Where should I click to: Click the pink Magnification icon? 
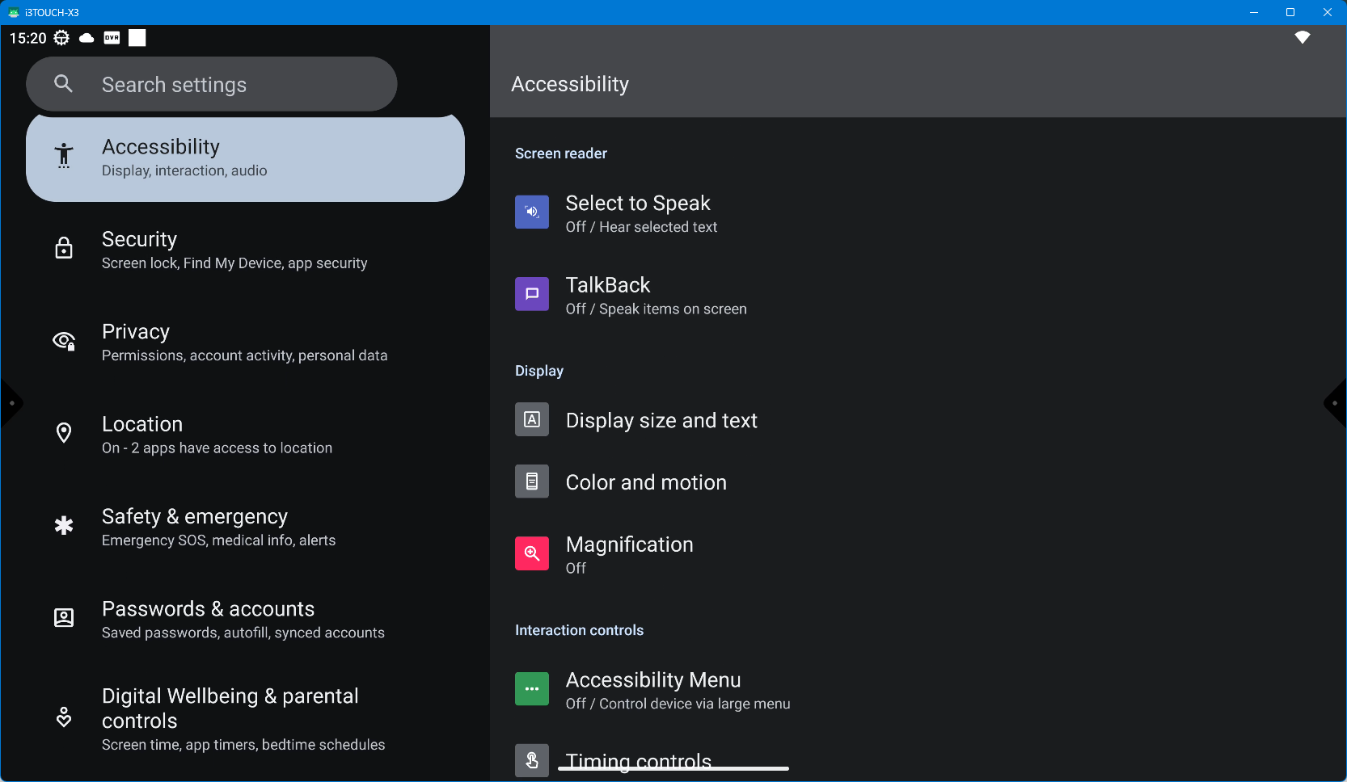tap(532, 553)
